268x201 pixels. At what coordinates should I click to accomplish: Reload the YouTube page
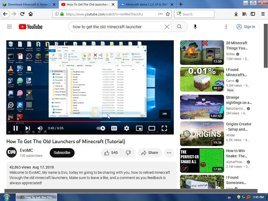[x=22, y=14]
